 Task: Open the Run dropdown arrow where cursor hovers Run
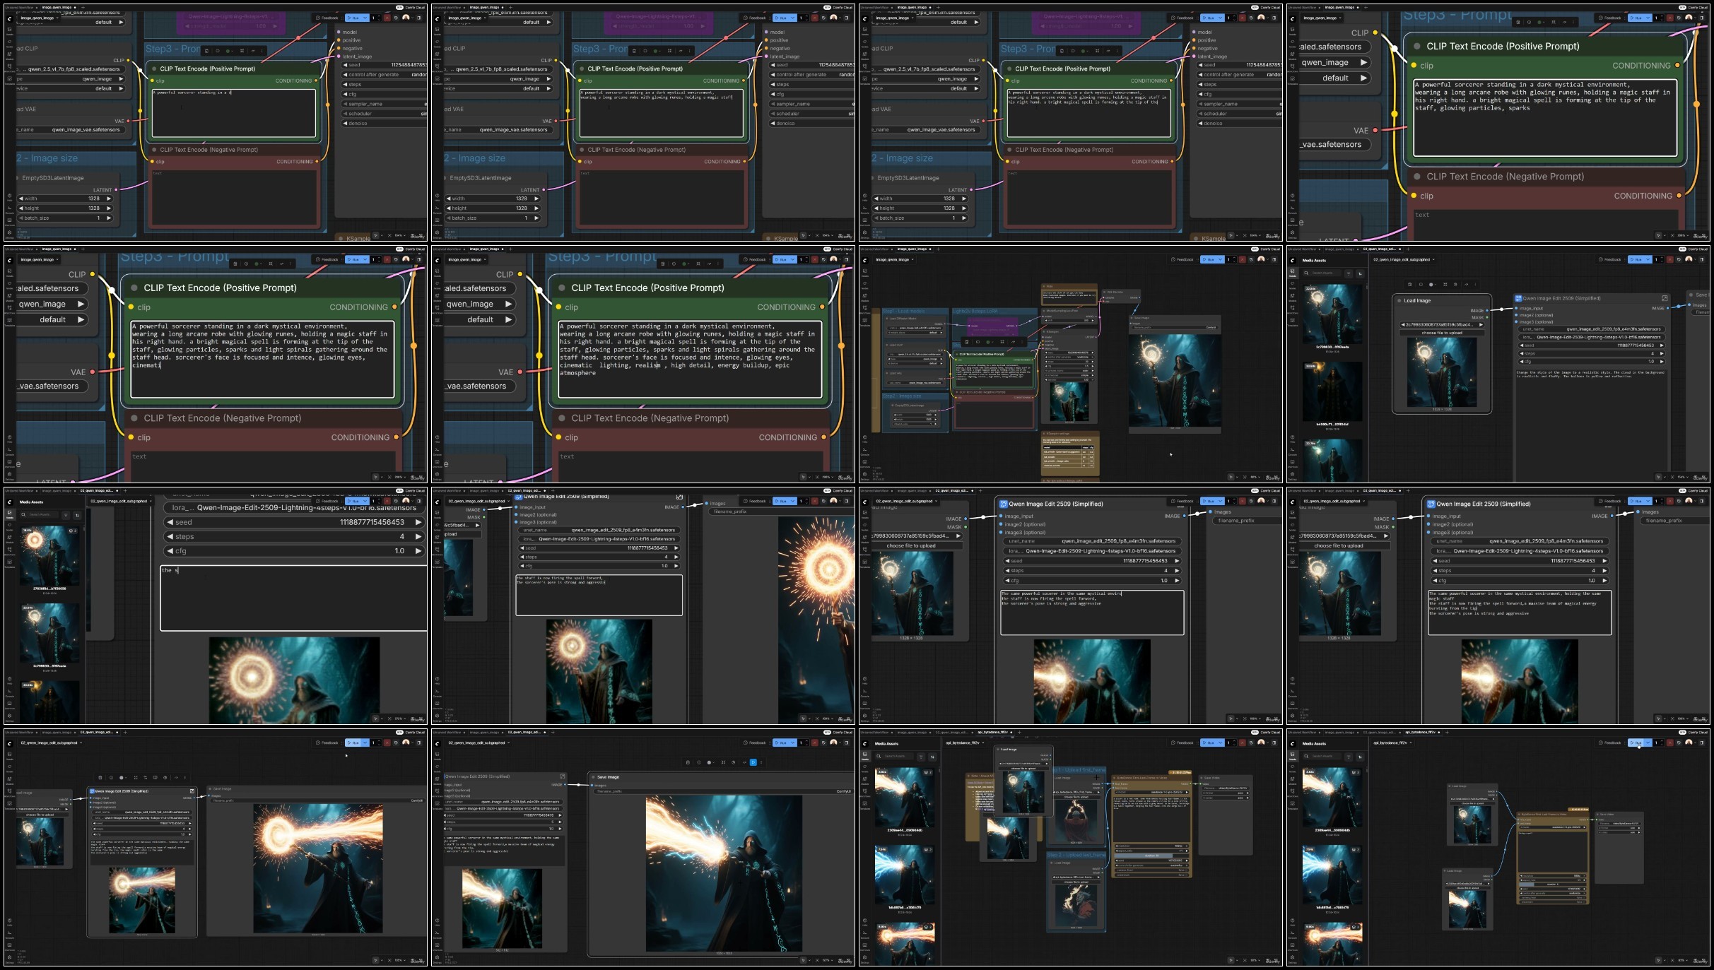pyautogui.click(x=1648, y=743)
